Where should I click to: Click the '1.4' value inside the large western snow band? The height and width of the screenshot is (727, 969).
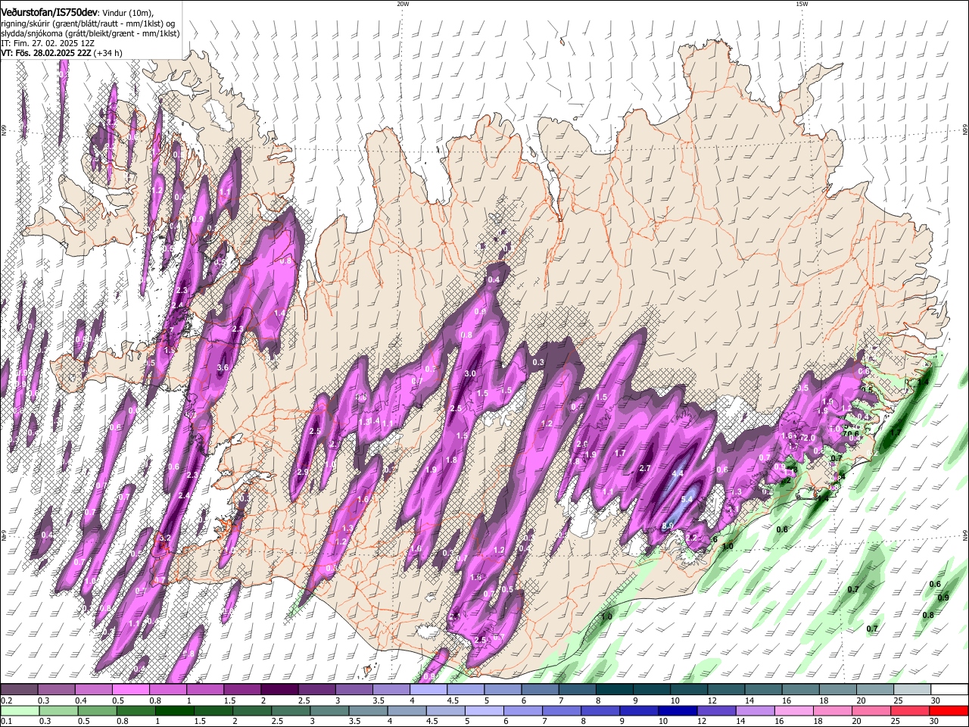(279, 314)
